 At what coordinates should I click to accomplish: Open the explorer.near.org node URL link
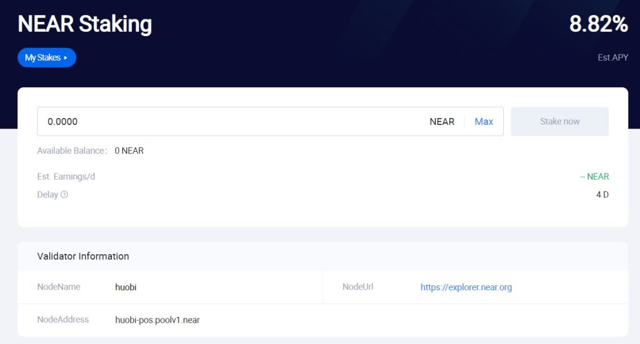(x=466, y=287)
